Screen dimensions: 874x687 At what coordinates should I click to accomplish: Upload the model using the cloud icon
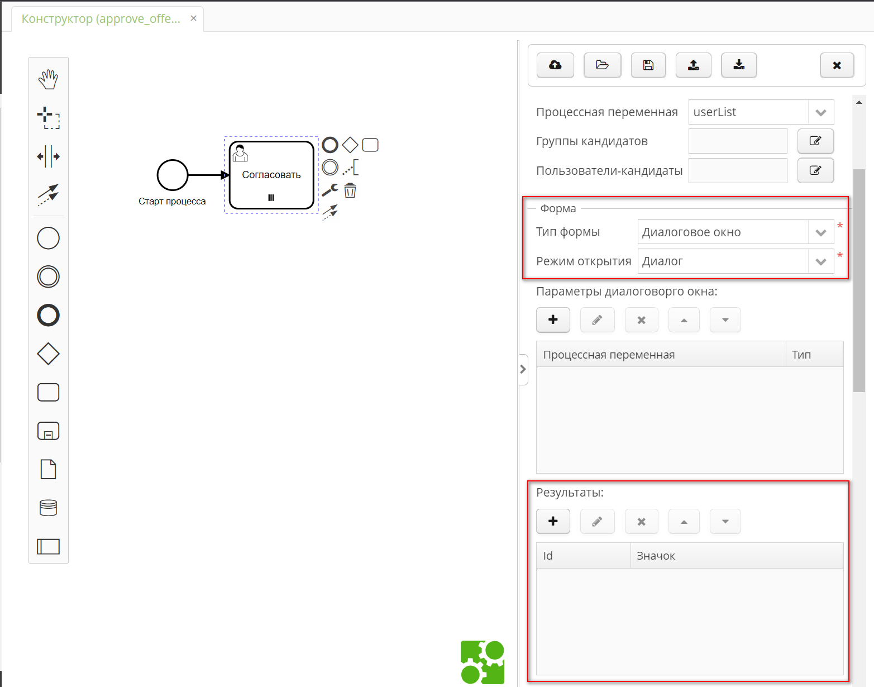click(x=555, y=65)
